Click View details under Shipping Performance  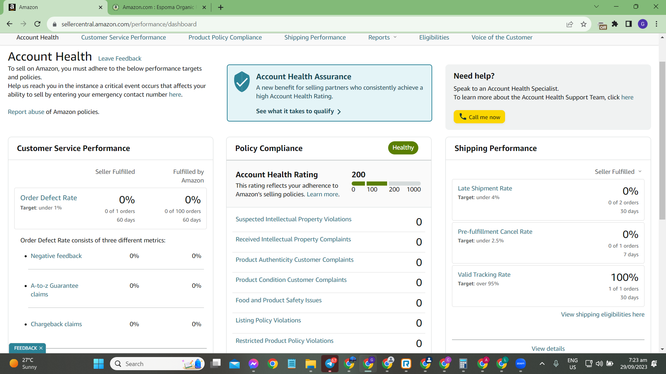[x=548, y=349]
